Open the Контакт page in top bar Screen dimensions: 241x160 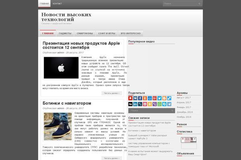pyautogui.click(x=57, y=4)
